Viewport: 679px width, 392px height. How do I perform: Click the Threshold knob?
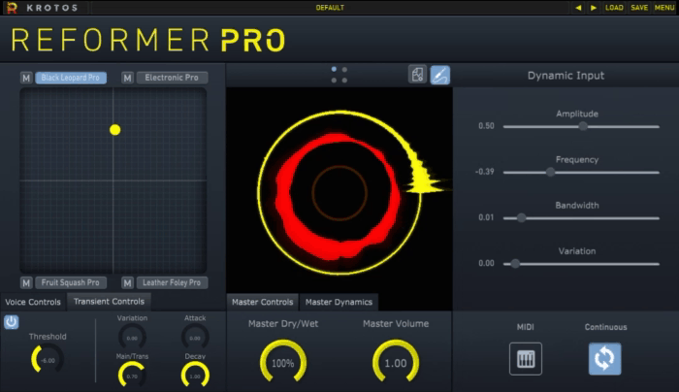(x=48, y=360)
